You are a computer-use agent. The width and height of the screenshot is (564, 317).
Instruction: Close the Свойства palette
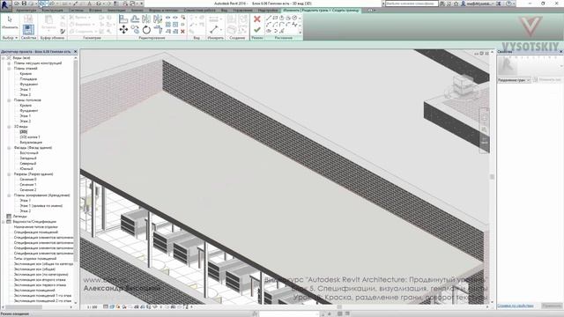(x=560, y=52)
